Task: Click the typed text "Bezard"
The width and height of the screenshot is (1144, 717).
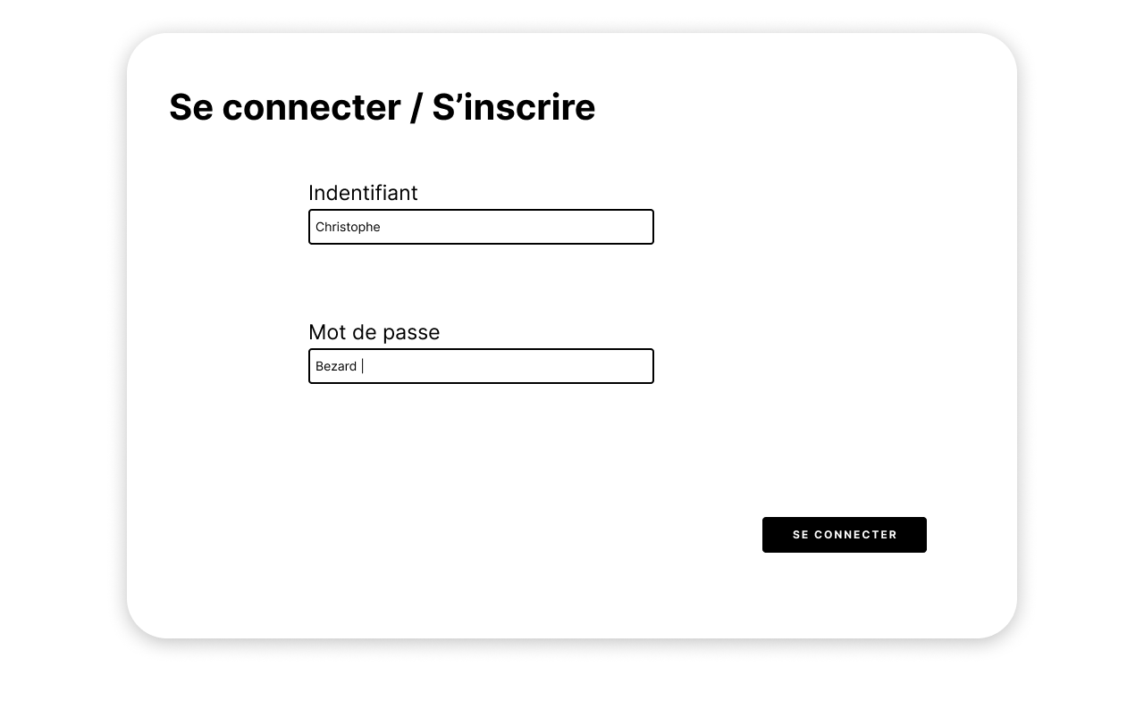Action: 335,366
